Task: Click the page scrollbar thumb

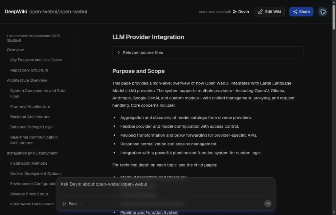Action: (334, 17)
